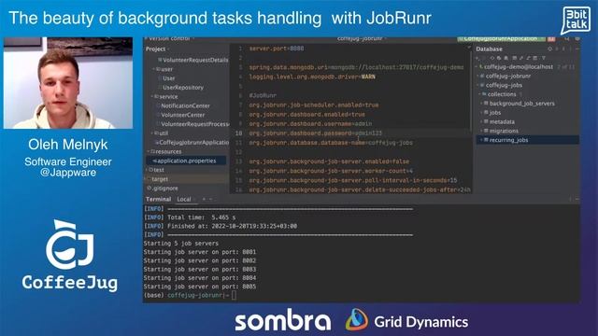Click the background-job-server.worker-count line
The image size is (598, 336).
coord(331,171)
